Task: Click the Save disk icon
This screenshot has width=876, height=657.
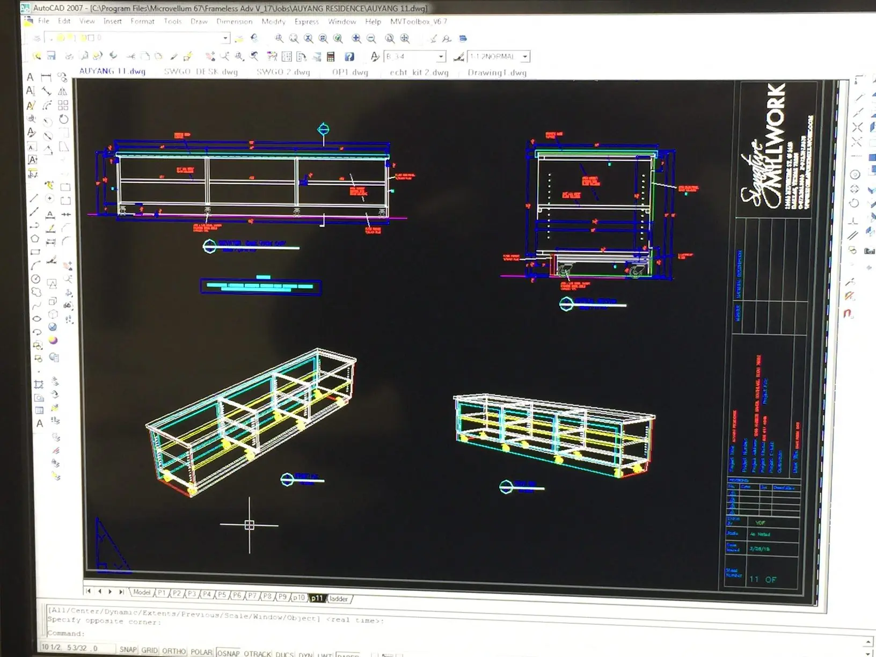Action: coord(52,56)
